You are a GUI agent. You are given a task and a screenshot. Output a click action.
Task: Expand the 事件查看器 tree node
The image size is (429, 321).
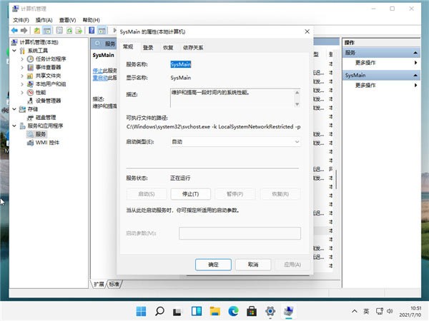22,67
